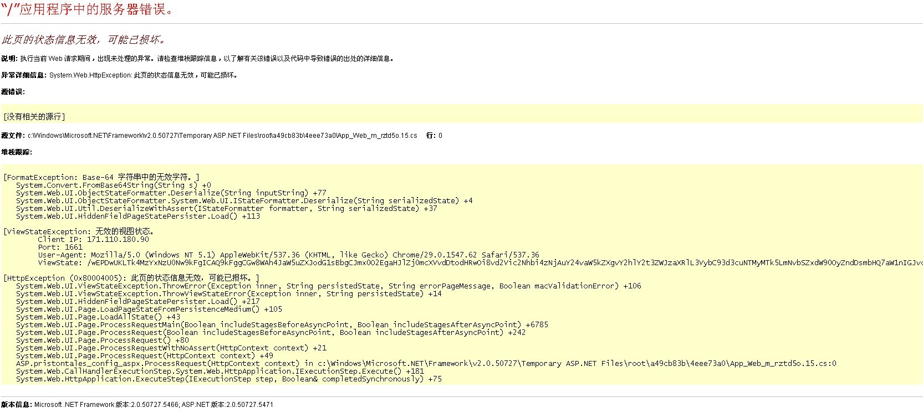
Task: Click the FormatException Base-64 line
Action: click(x=101, y=178)
